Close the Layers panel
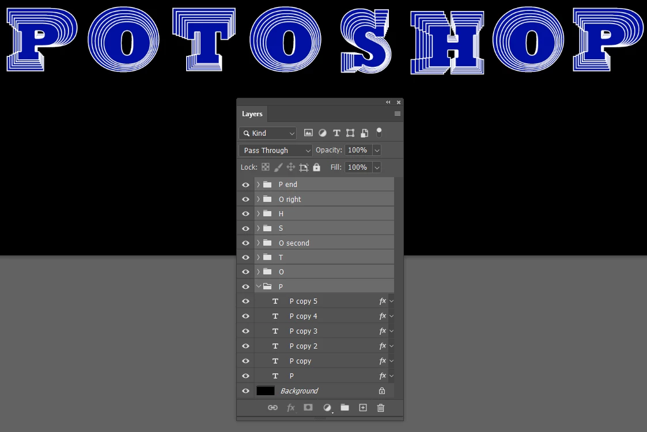 [x=399, y=102]
